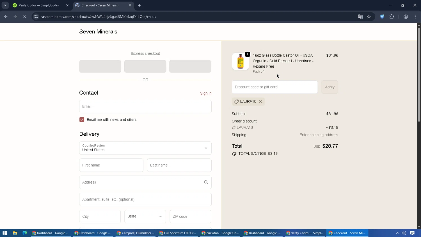Focus the Apartment, suite field
This screenshot has height=237, width=421.
pos(145,199)
